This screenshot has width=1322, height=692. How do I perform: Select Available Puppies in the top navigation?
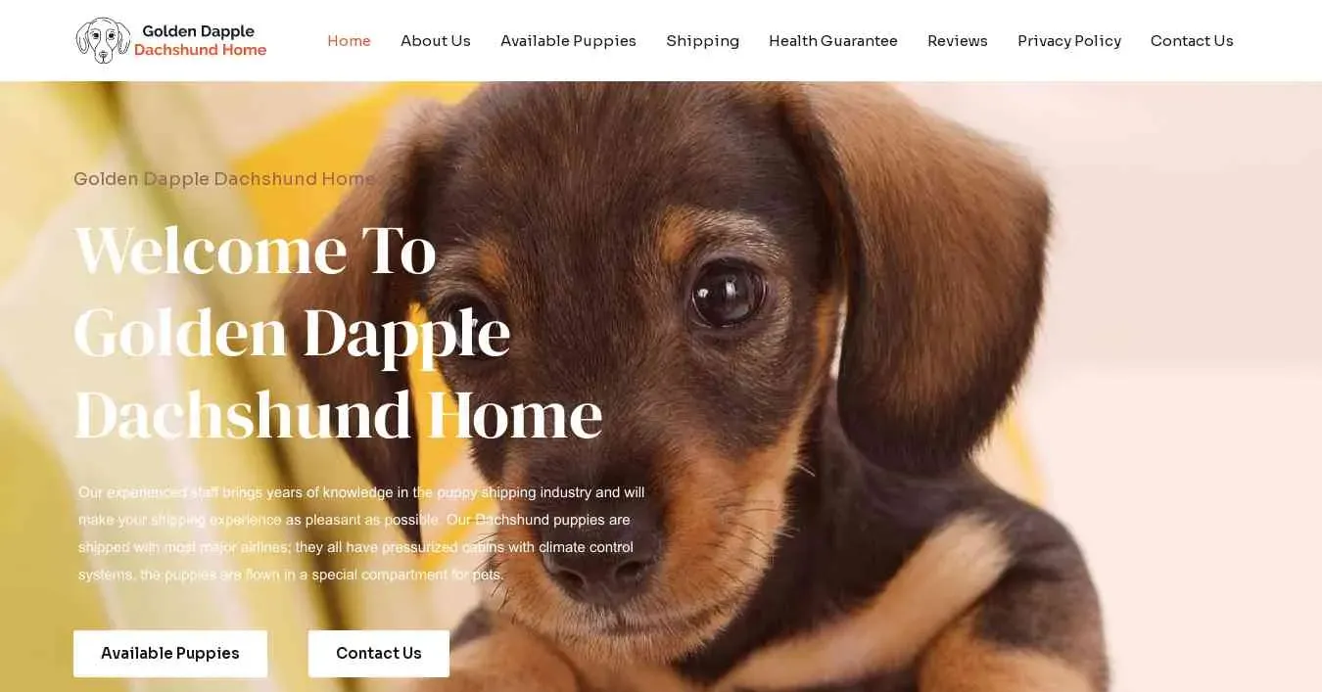click(568, 40)
